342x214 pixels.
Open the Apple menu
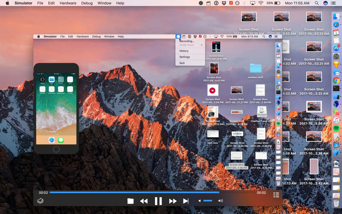point(7,3)
